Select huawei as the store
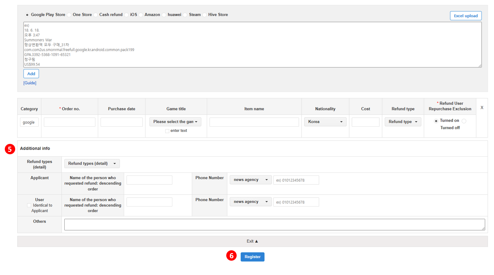 (x=164, y=14)
